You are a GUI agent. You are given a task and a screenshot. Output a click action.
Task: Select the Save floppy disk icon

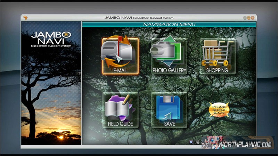[x=169, y=106]
